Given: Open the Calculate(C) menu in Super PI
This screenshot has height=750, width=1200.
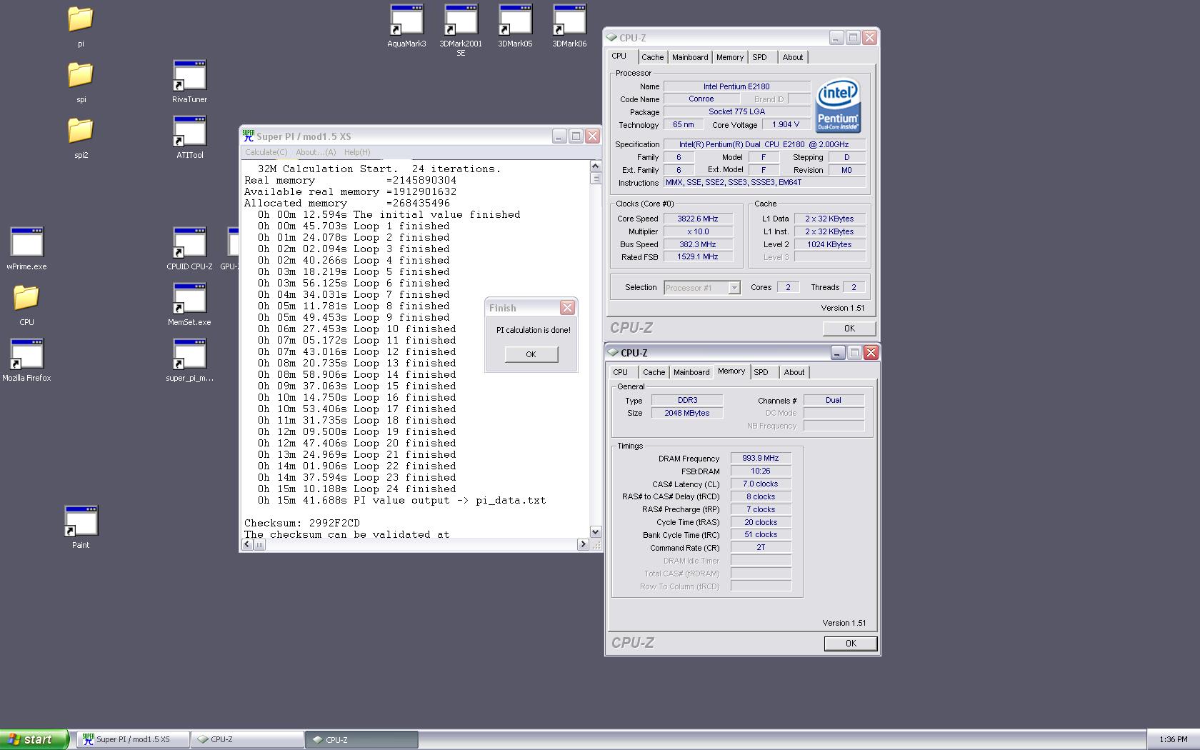Looking at the screenshot, I should pyautogui.click(x=266, y=152).
